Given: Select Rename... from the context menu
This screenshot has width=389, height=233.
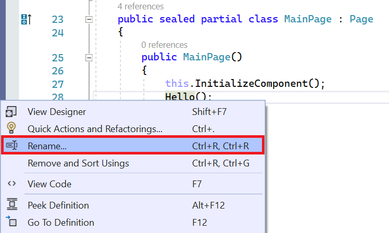Looking at the screenshot, I should click(x=133, y=146).
